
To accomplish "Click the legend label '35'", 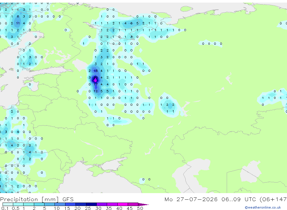I will [109, 208].
